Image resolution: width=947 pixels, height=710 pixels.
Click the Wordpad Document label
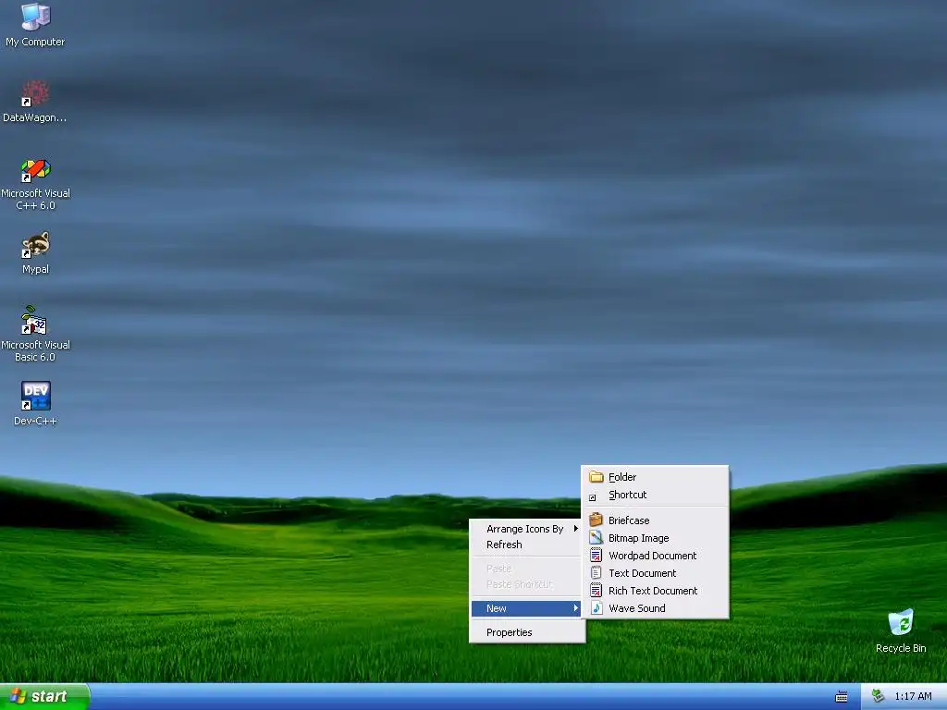652,556
